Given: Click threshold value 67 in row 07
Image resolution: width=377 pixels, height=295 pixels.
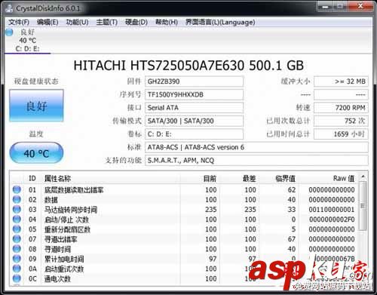Looking at the screenshot, I should pos(292,239).
